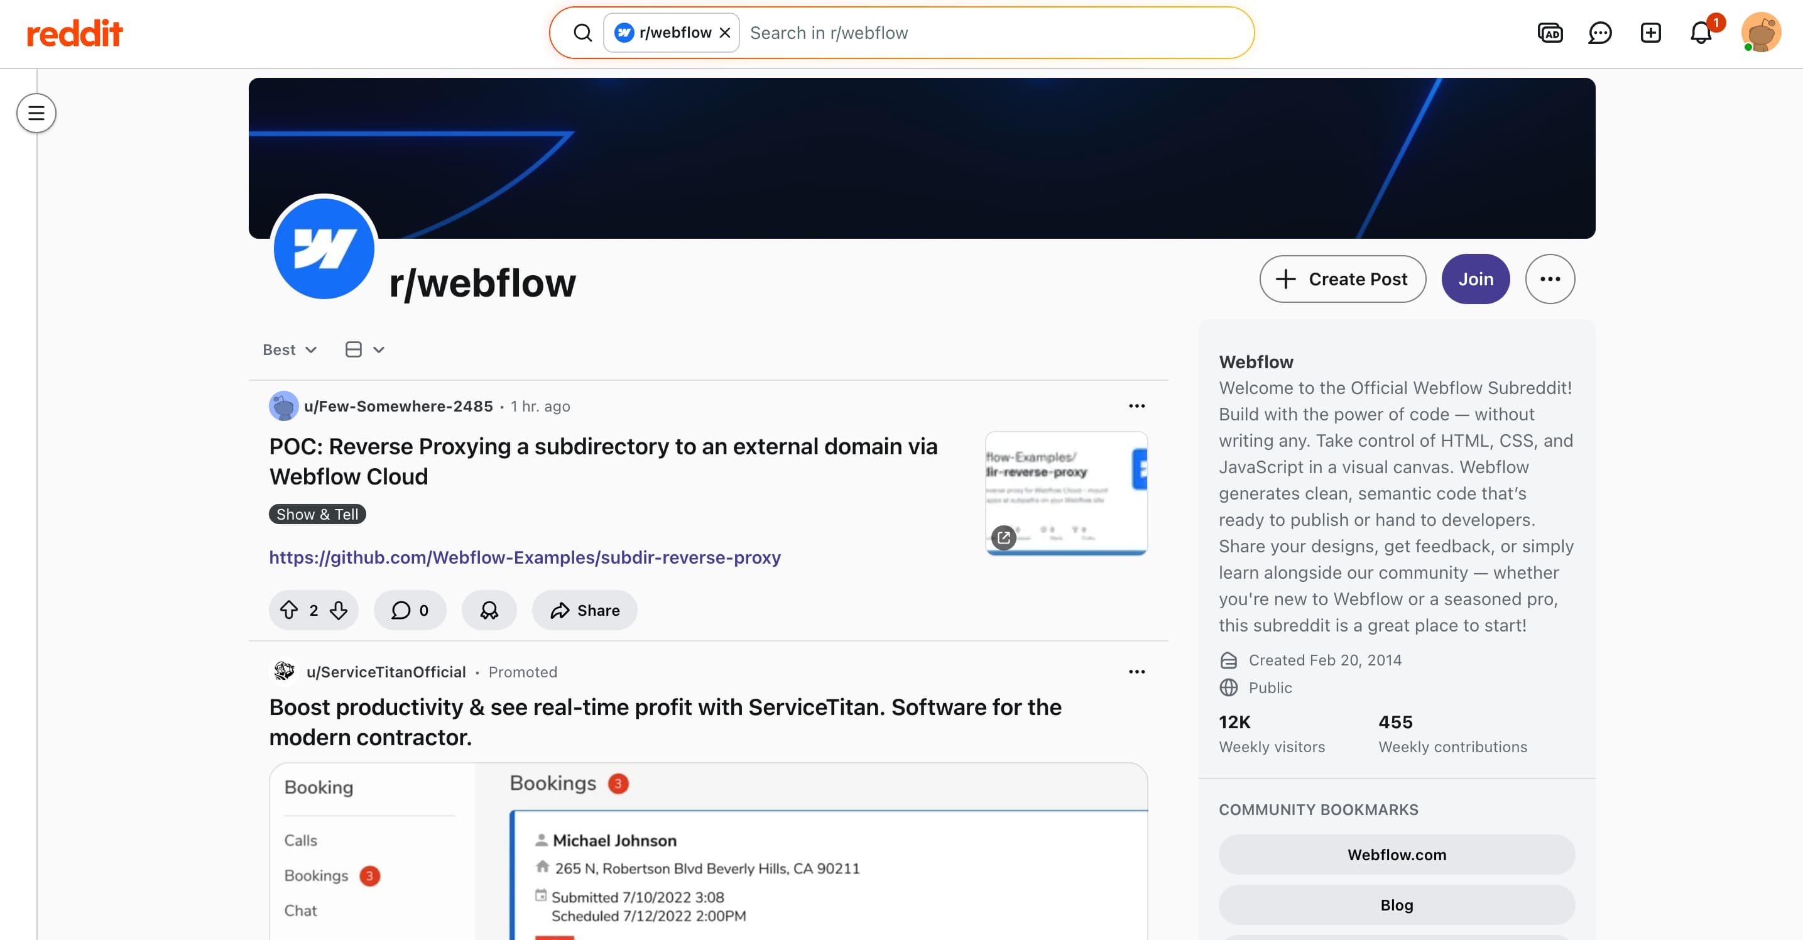Open your profile avatar menu
This screenshot has width=1803, height=940.
click(x=1761, y=32)
